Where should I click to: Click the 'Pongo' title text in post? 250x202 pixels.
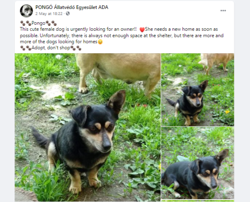pos(38,23)
